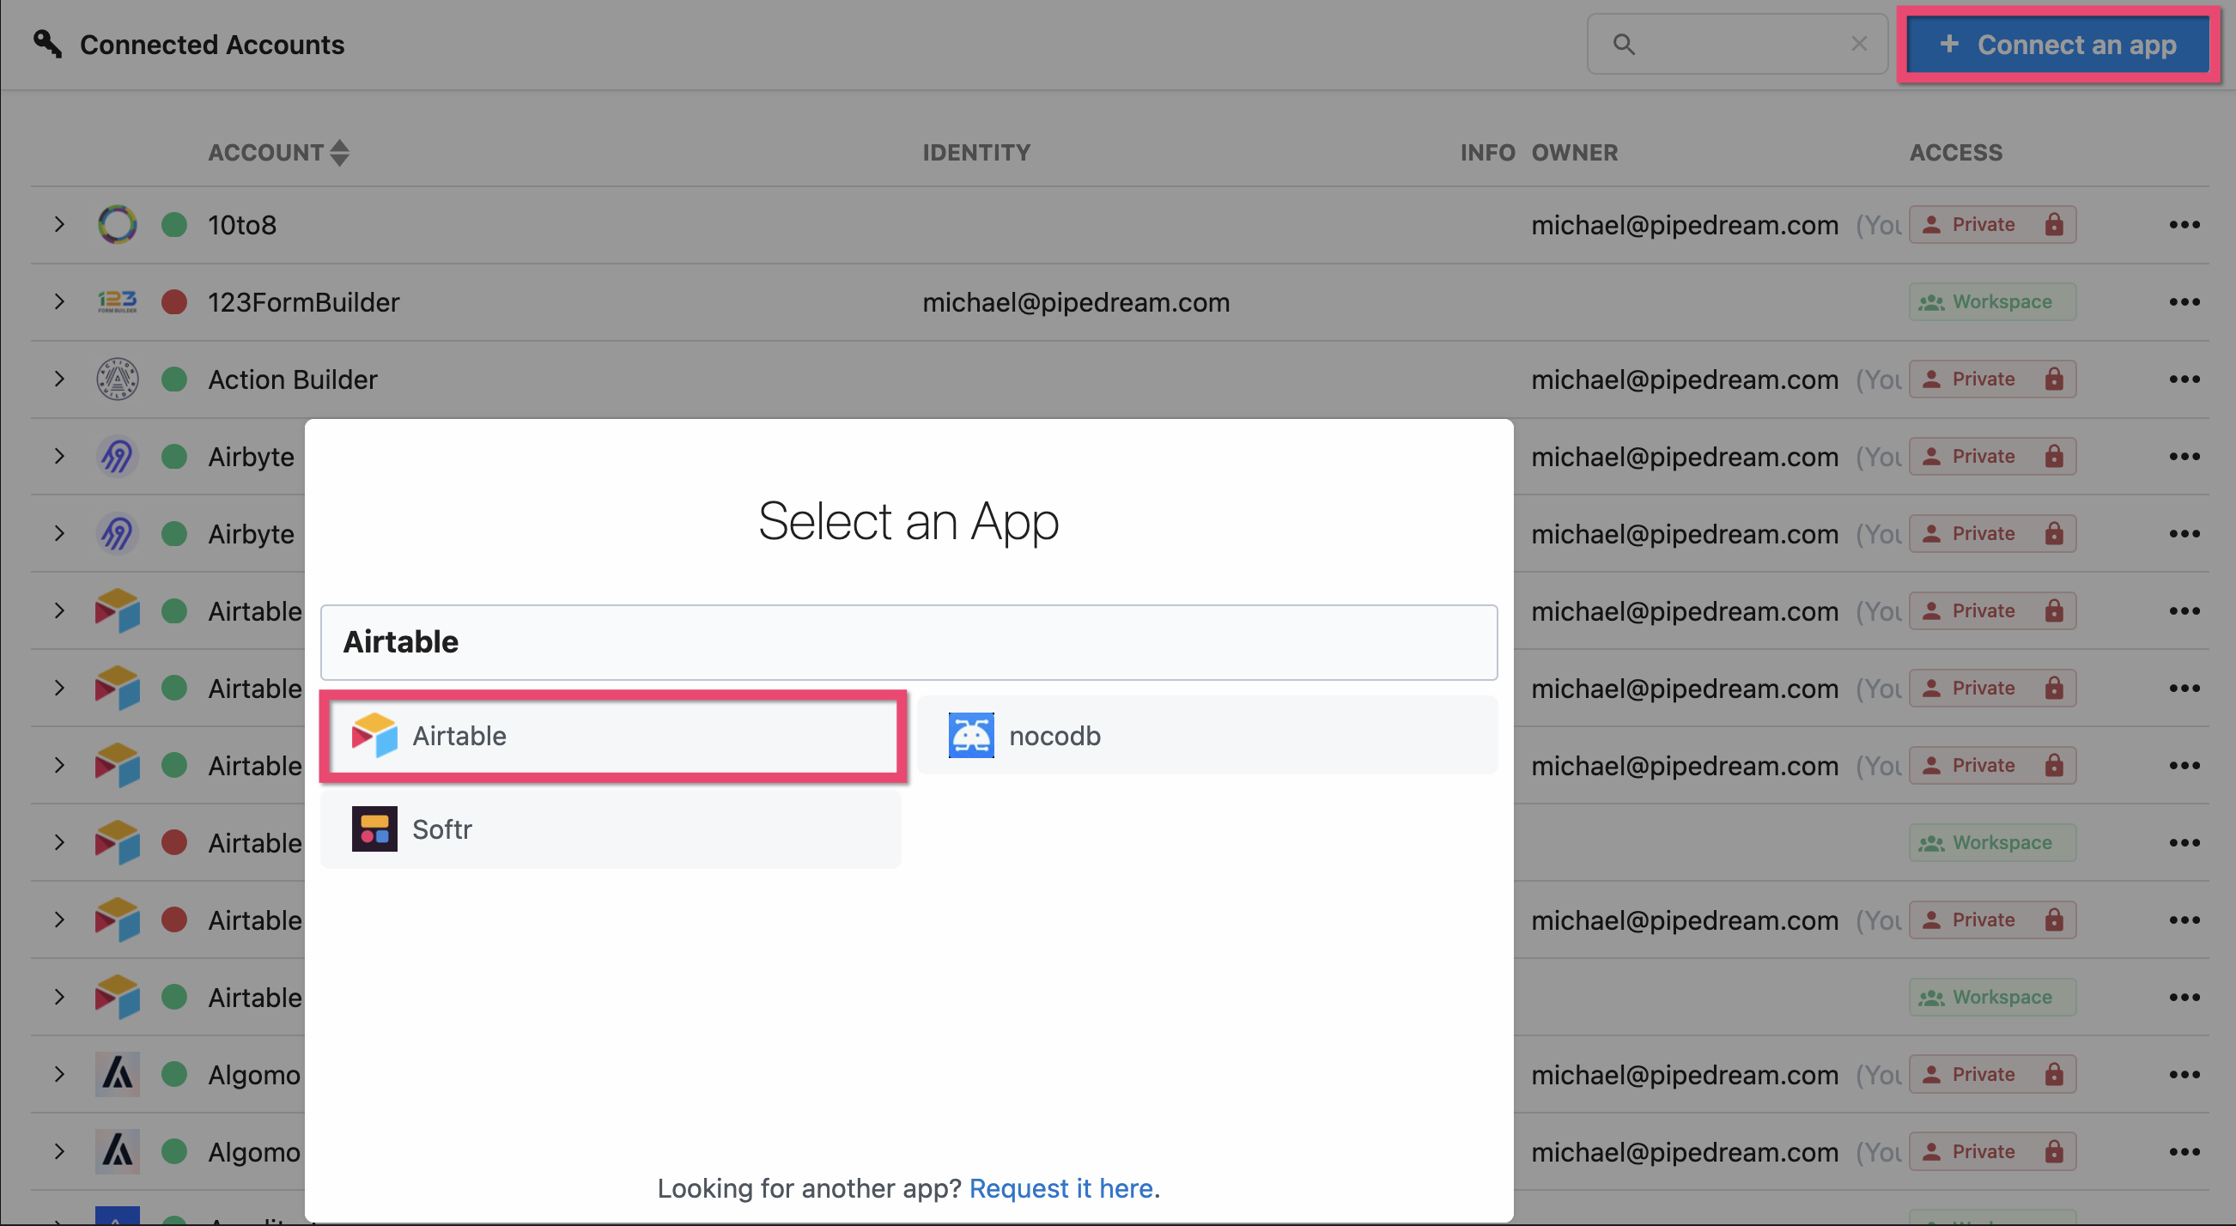Expand the first Airbyte account row

coord(59,457)
